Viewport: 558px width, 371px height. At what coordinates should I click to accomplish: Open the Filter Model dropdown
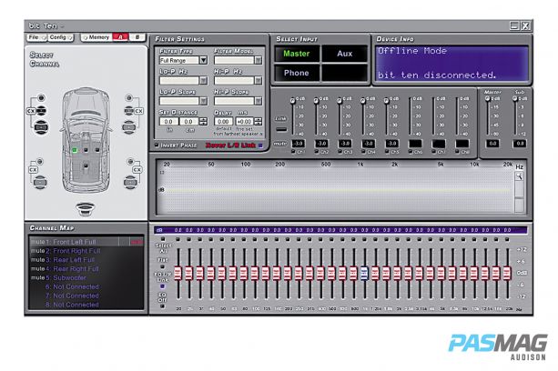pos(258,60)
